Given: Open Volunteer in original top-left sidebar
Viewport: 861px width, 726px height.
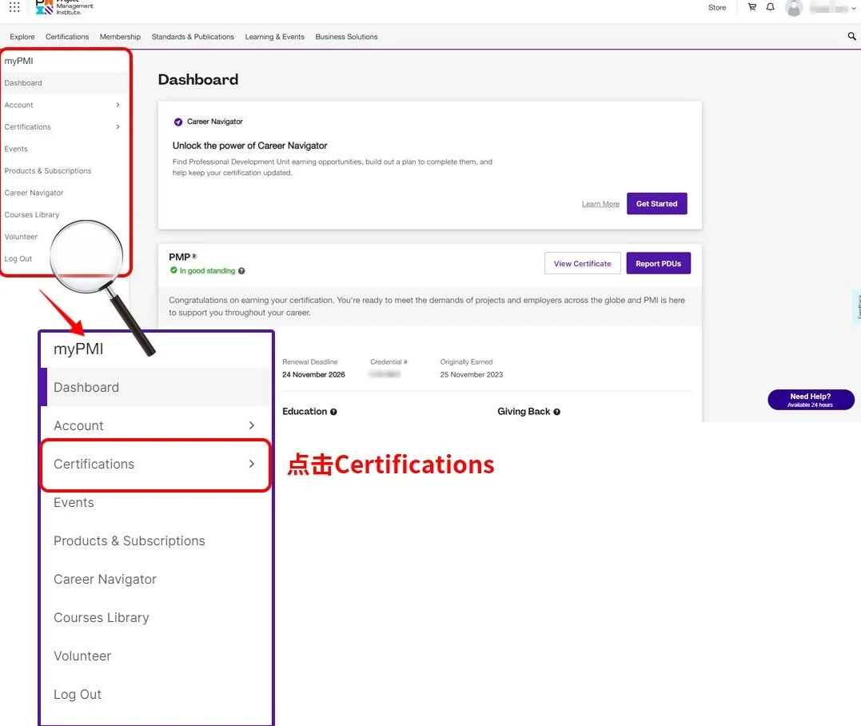Looking at the screenshot, I should click(x=21, y=237).
